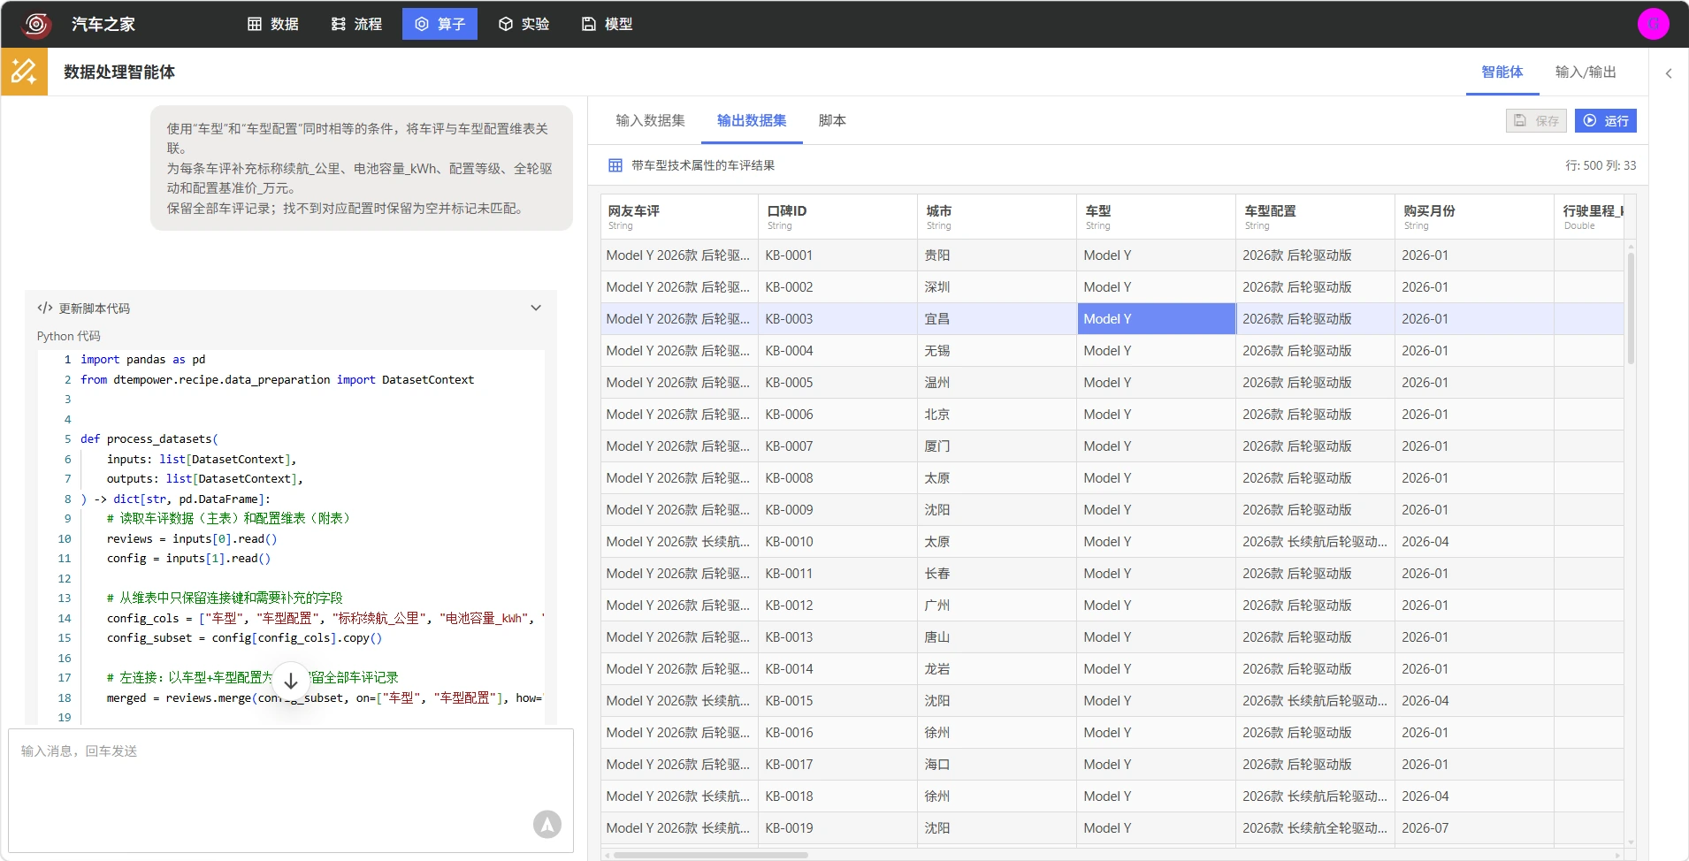The height and width of the screenshot is (861, 1689).
Task: Switch to the 输入/输出 tab
Action: pos(1586,72)
